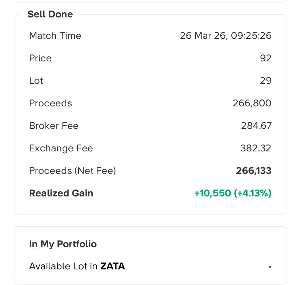Select the Exchange Fee label
The image size is (301, 285).
[x=61, y=148]
